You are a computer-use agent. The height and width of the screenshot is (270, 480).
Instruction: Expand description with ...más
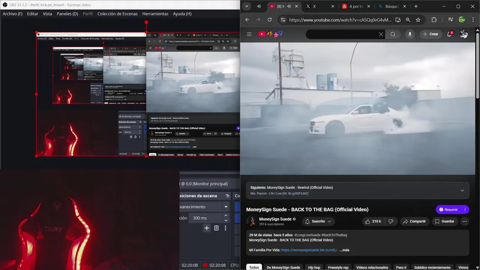(344, 250)
